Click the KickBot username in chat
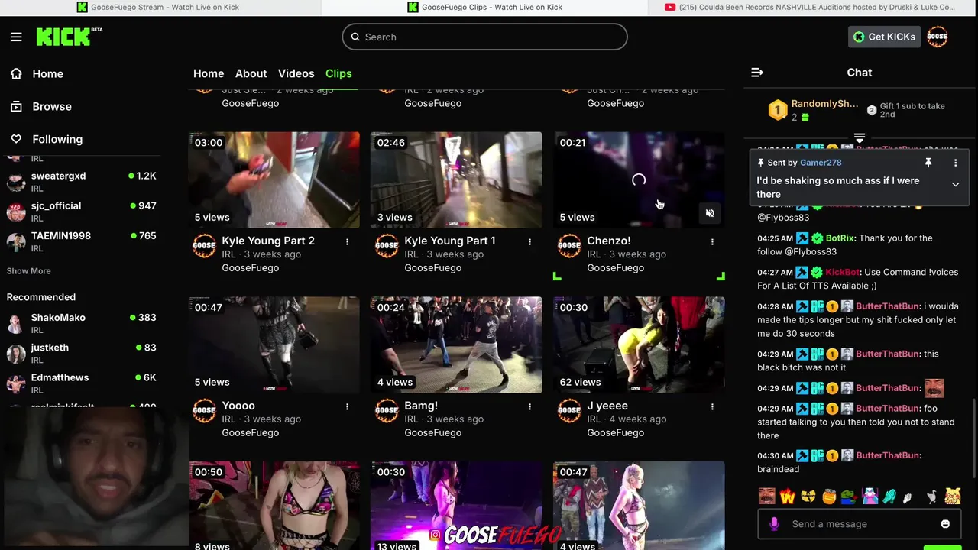The image size is (978, 550). click(x=843, y=272)
